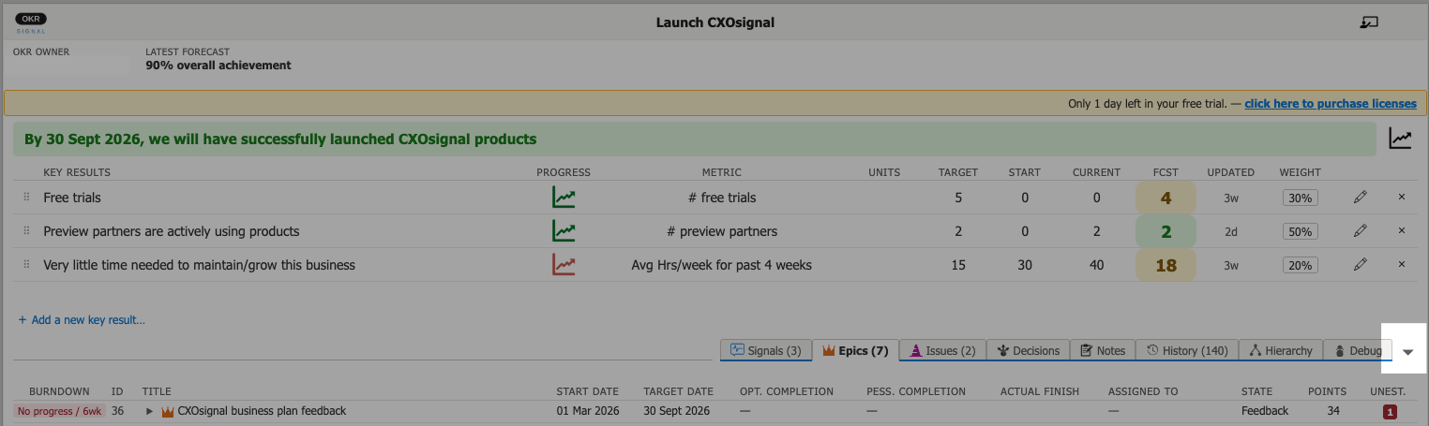Click Preview partners are actively using products
Image resolution: width=1429 pixels, height=426 pixels.
click(172, 231)
